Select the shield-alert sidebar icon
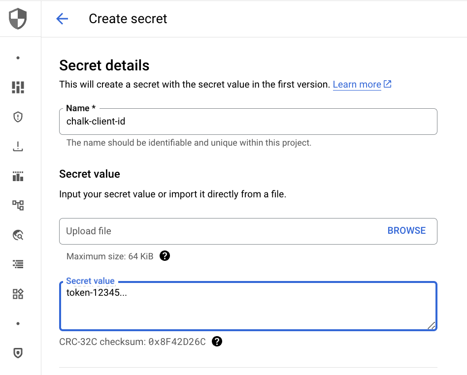Screen dimensions: 467x375 18,117
